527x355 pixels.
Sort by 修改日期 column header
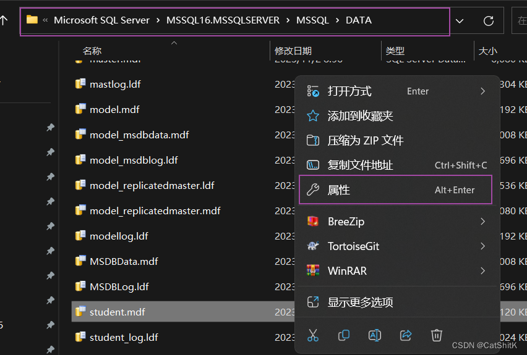[x=293, y=51]
